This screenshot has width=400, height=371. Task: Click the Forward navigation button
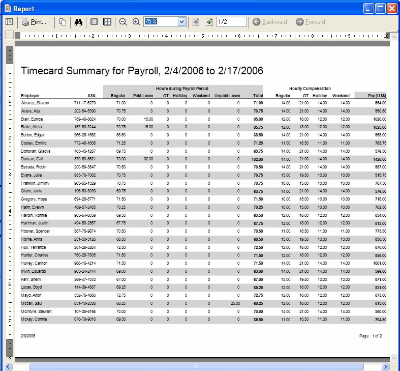click(311, 22)
